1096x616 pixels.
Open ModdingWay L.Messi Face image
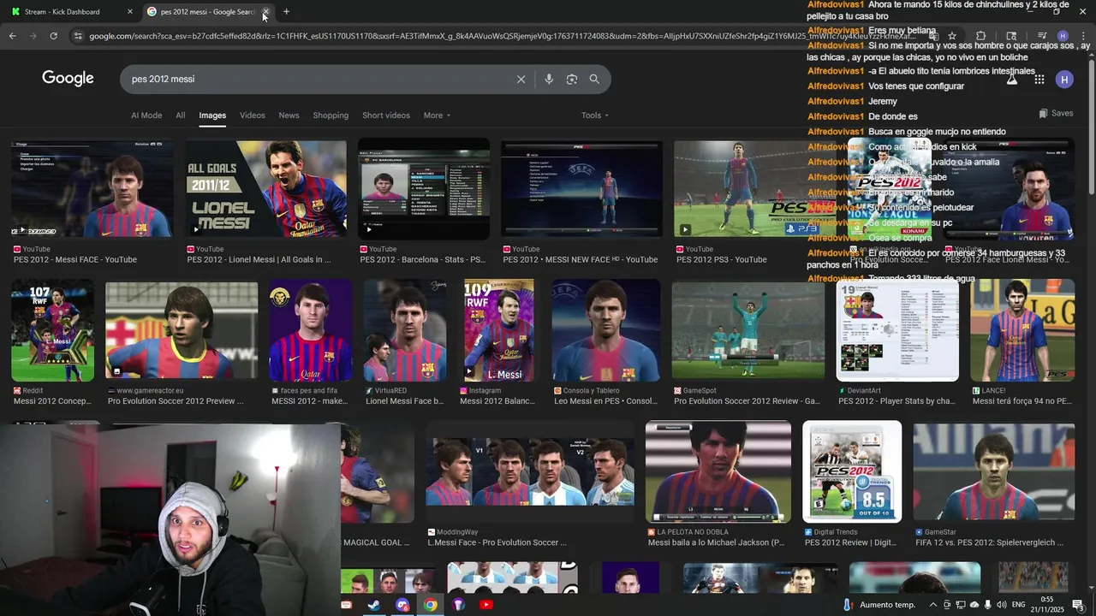[x=530, y=471]
